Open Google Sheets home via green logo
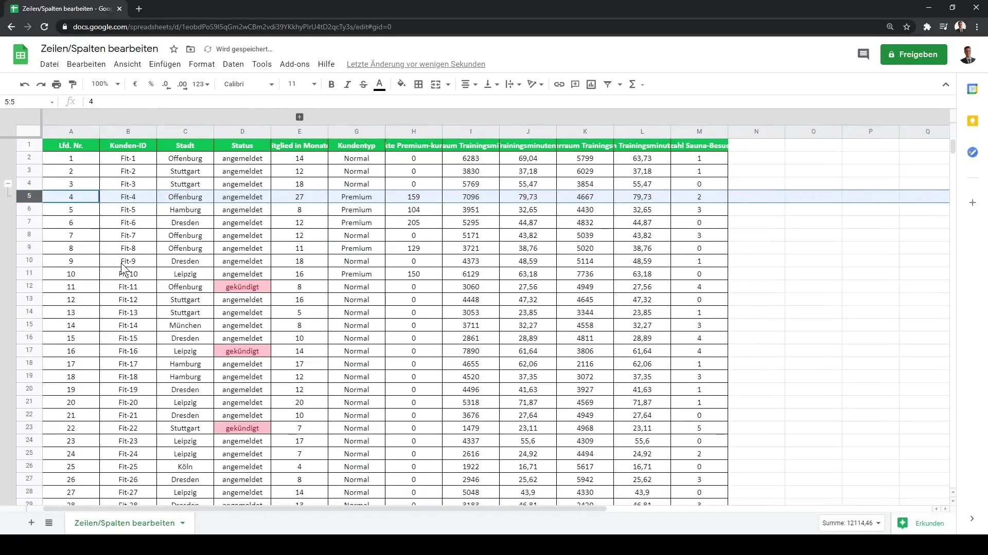 (21, 54)
